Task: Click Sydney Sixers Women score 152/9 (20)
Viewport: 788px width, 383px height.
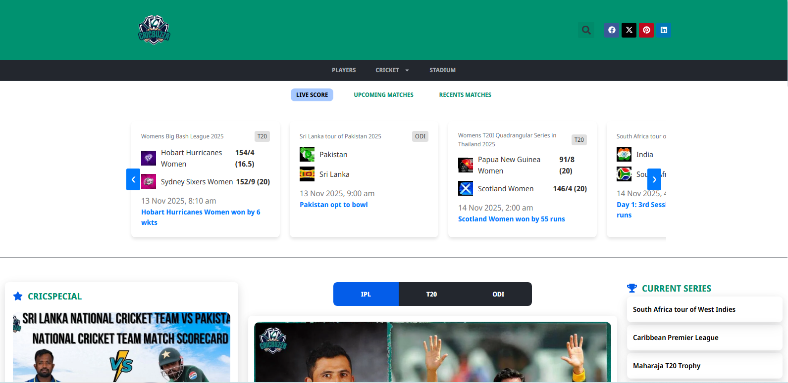Action: [x=253, y=182]
